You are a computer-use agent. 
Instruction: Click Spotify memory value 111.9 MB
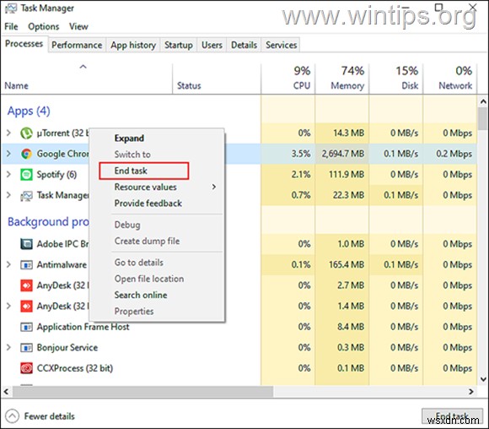click(x=347, y=174)
